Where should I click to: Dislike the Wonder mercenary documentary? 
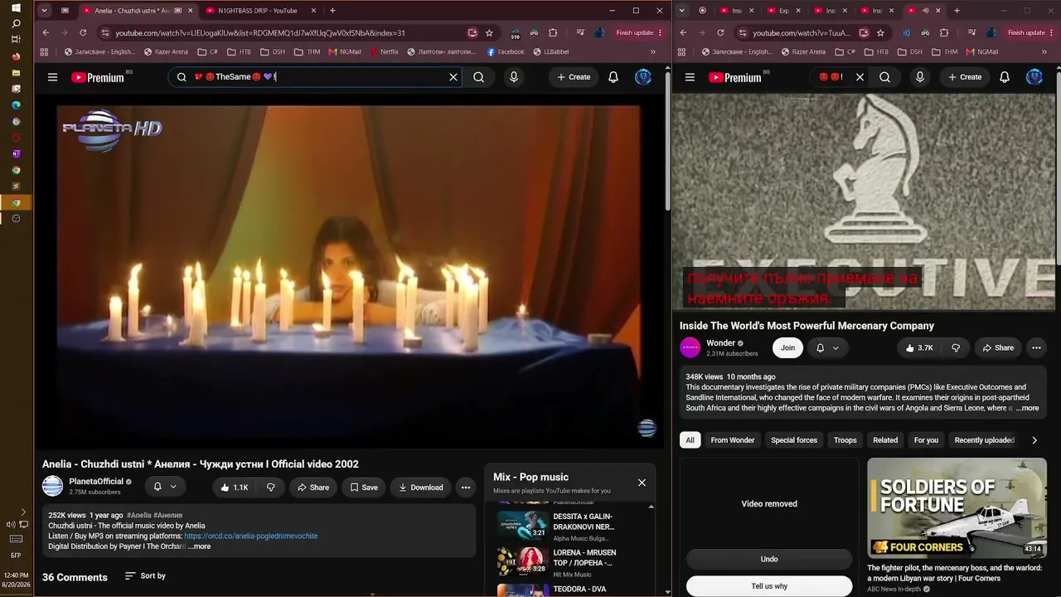(x=956, y=348)
